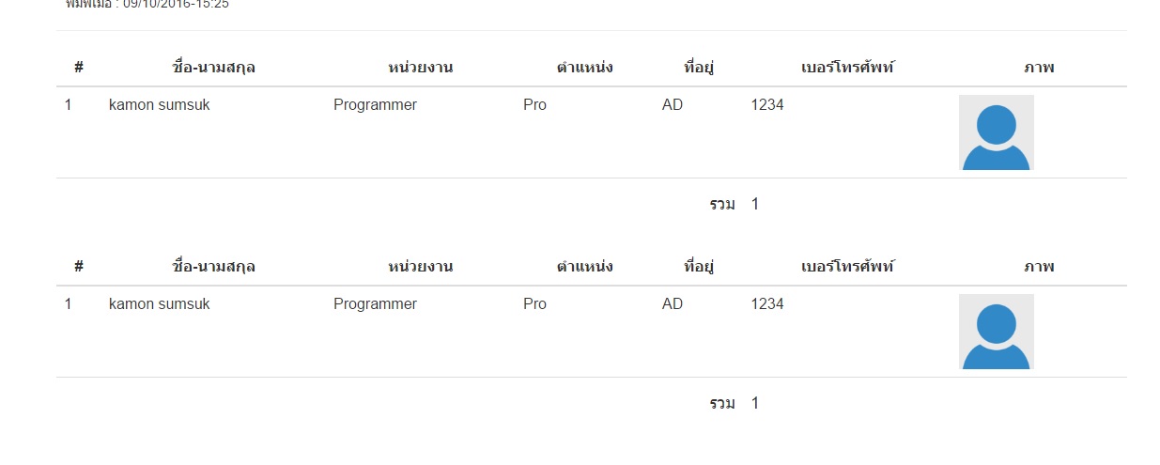1160x465 pixels.
Task: Click the avatar image in the first table
Action: tap(996, 132)
